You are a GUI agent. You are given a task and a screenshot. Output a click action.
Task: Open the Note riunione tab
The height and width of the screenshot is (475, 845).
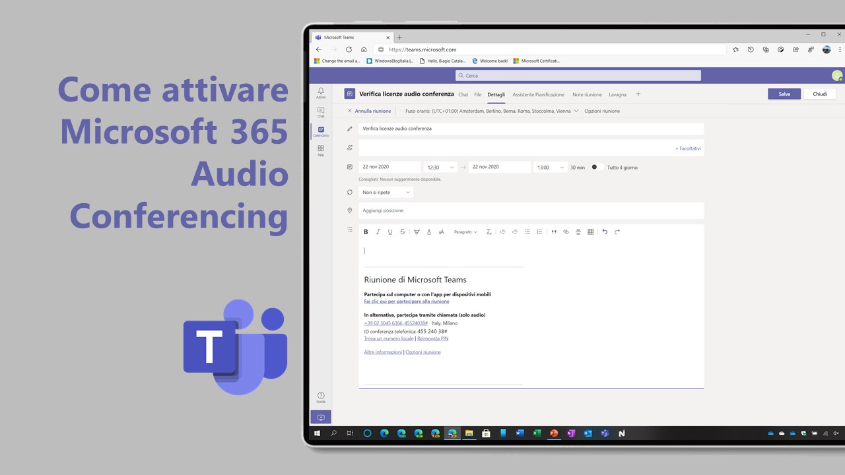[587, 94]
